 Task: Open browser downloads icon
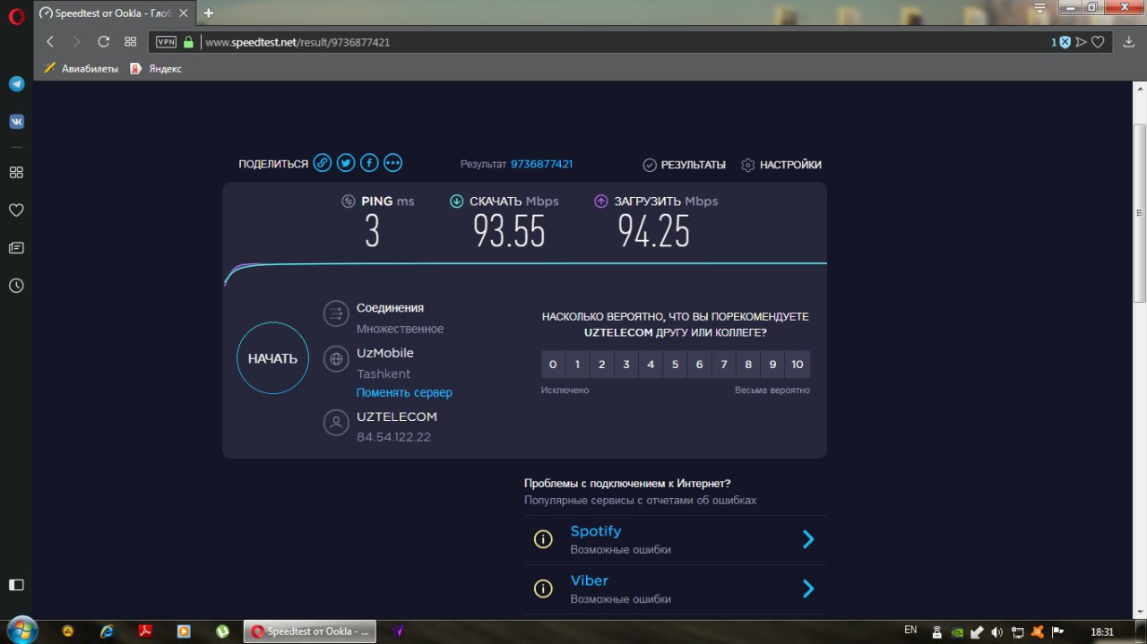coord(1128,42)
